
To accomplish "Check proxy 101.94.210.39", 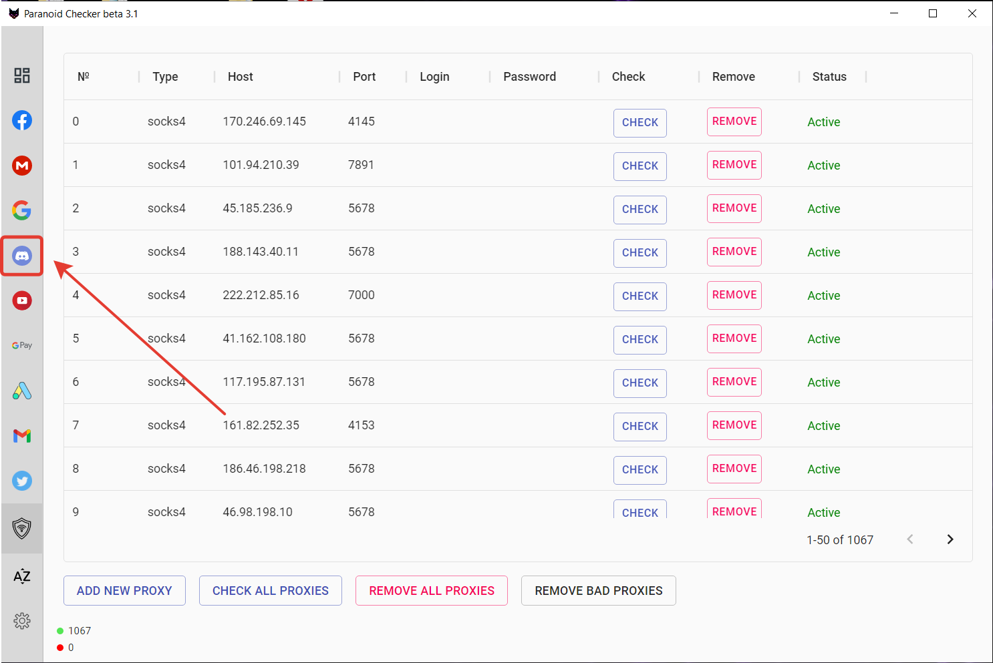I will 640,166.
